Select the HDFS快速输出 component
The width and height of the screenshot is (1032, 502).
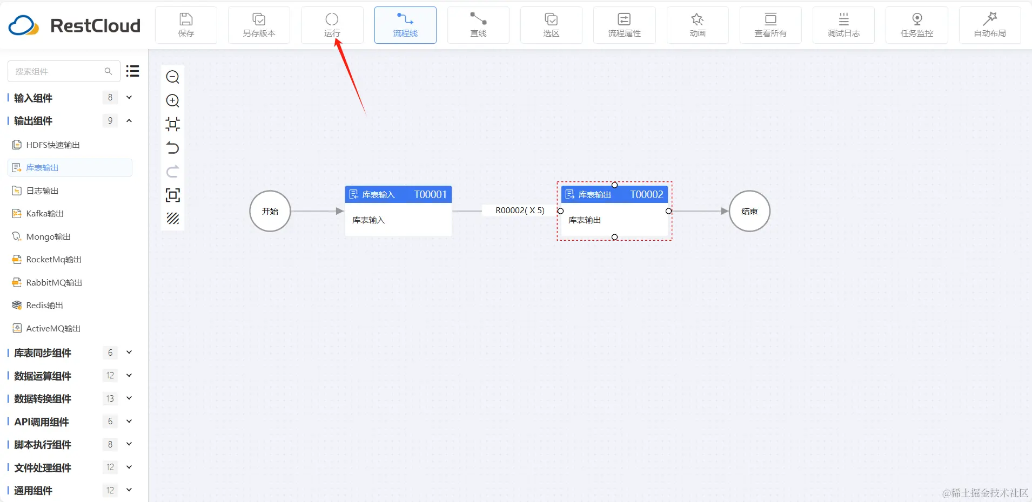click(70, 145)
